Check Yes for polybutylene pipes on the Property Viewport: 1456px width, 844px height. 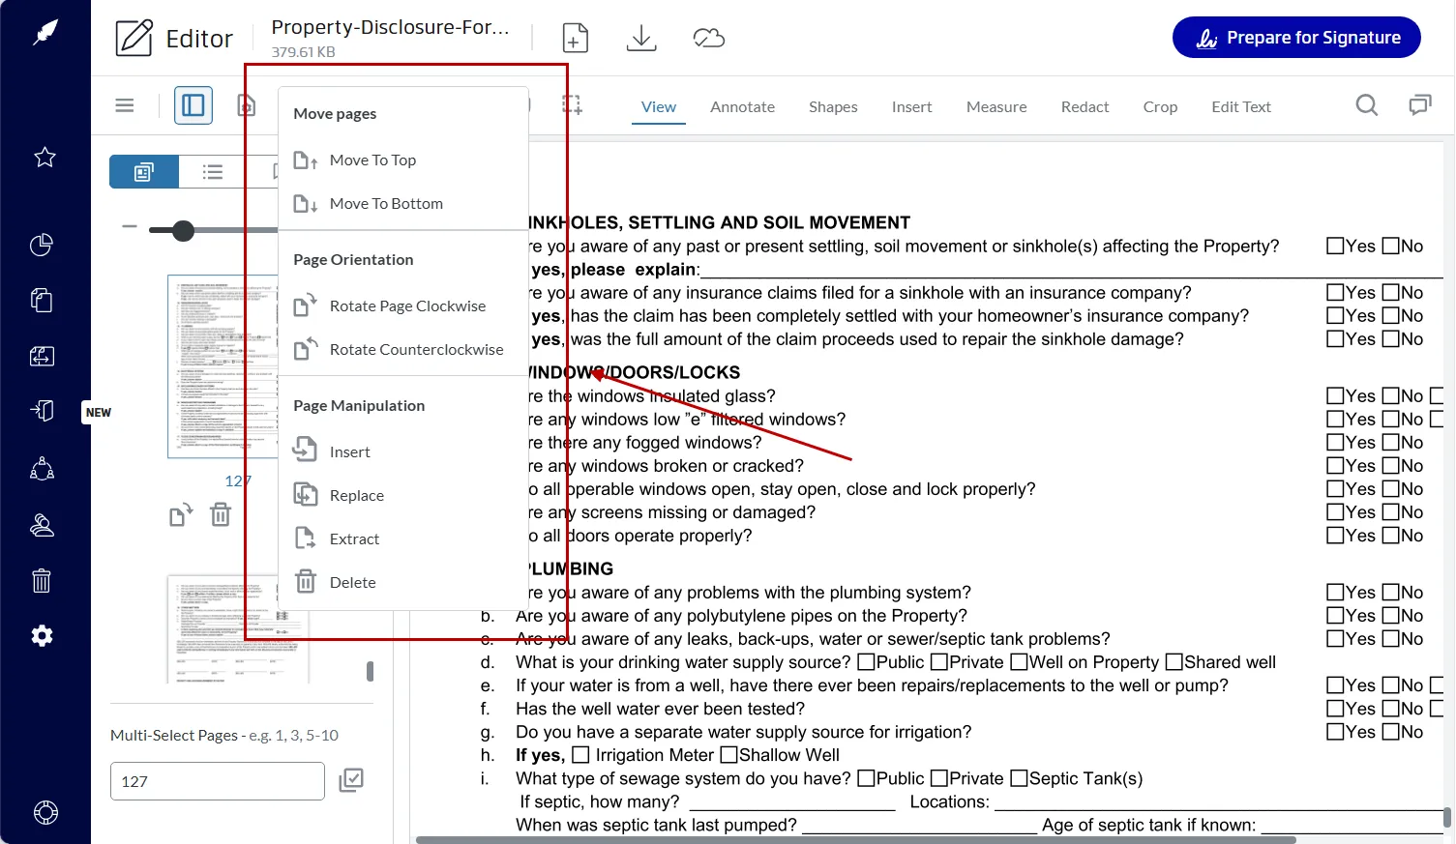point(1335,616)
